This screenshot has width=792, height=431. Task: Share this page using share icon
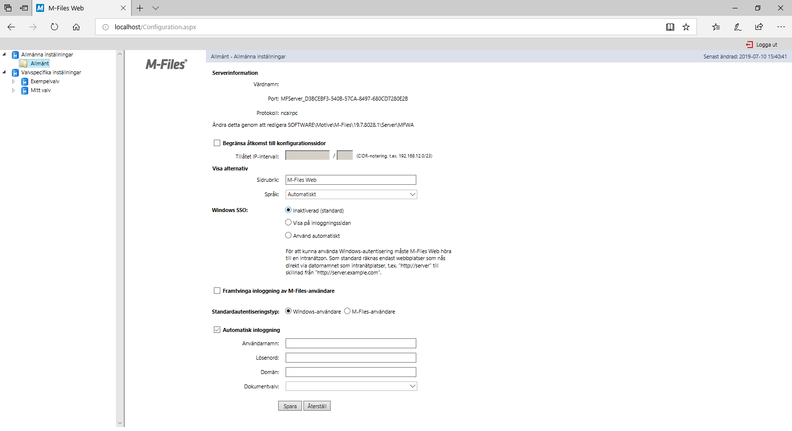point(759,27)
